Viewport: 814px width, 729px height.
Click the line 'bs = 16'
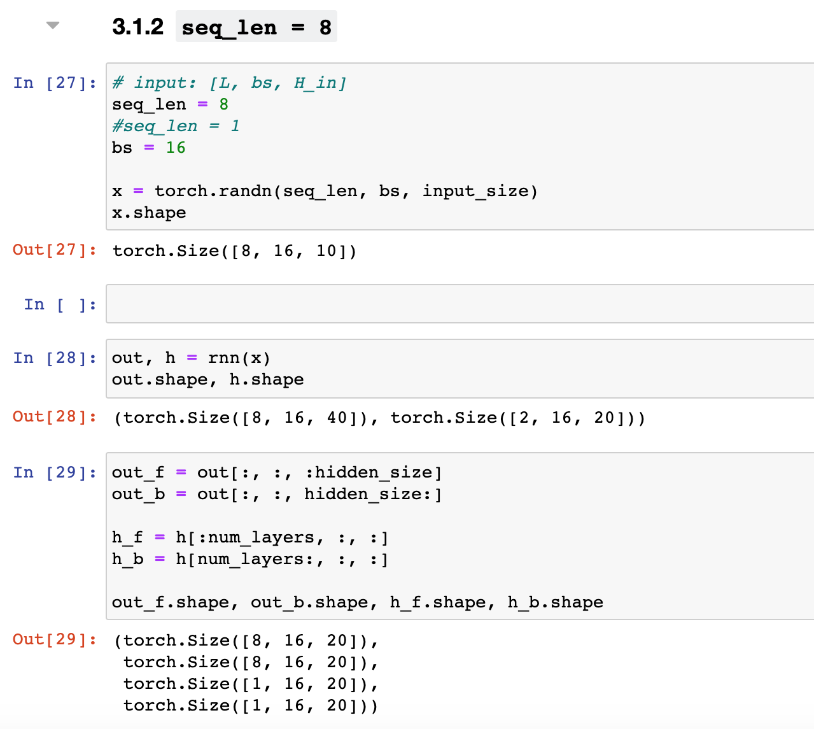pos(149,148)
